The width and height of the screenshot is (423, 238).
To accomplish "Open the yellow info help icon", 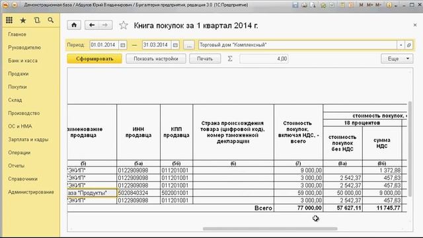I will 389,5.
